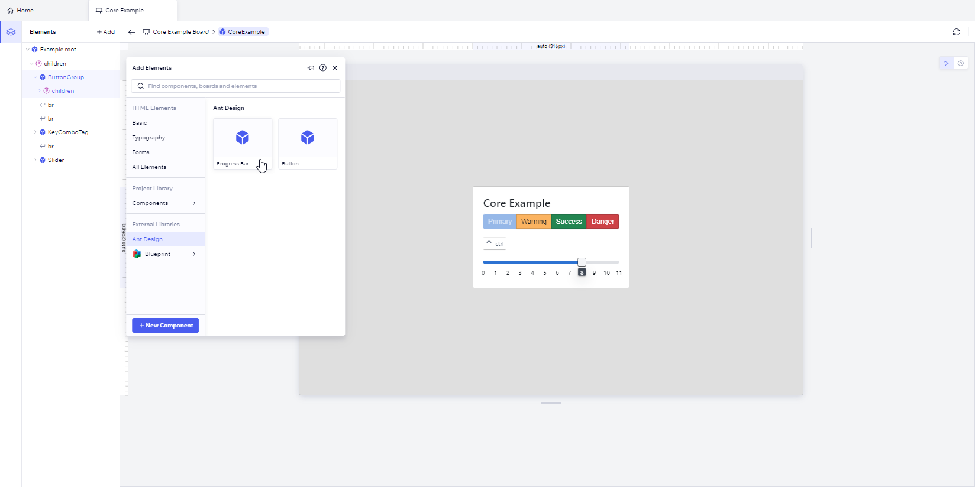This screenshot has height=487, width=975.
Task: Select the br element just above KeyComboTag
Action: 70,119
